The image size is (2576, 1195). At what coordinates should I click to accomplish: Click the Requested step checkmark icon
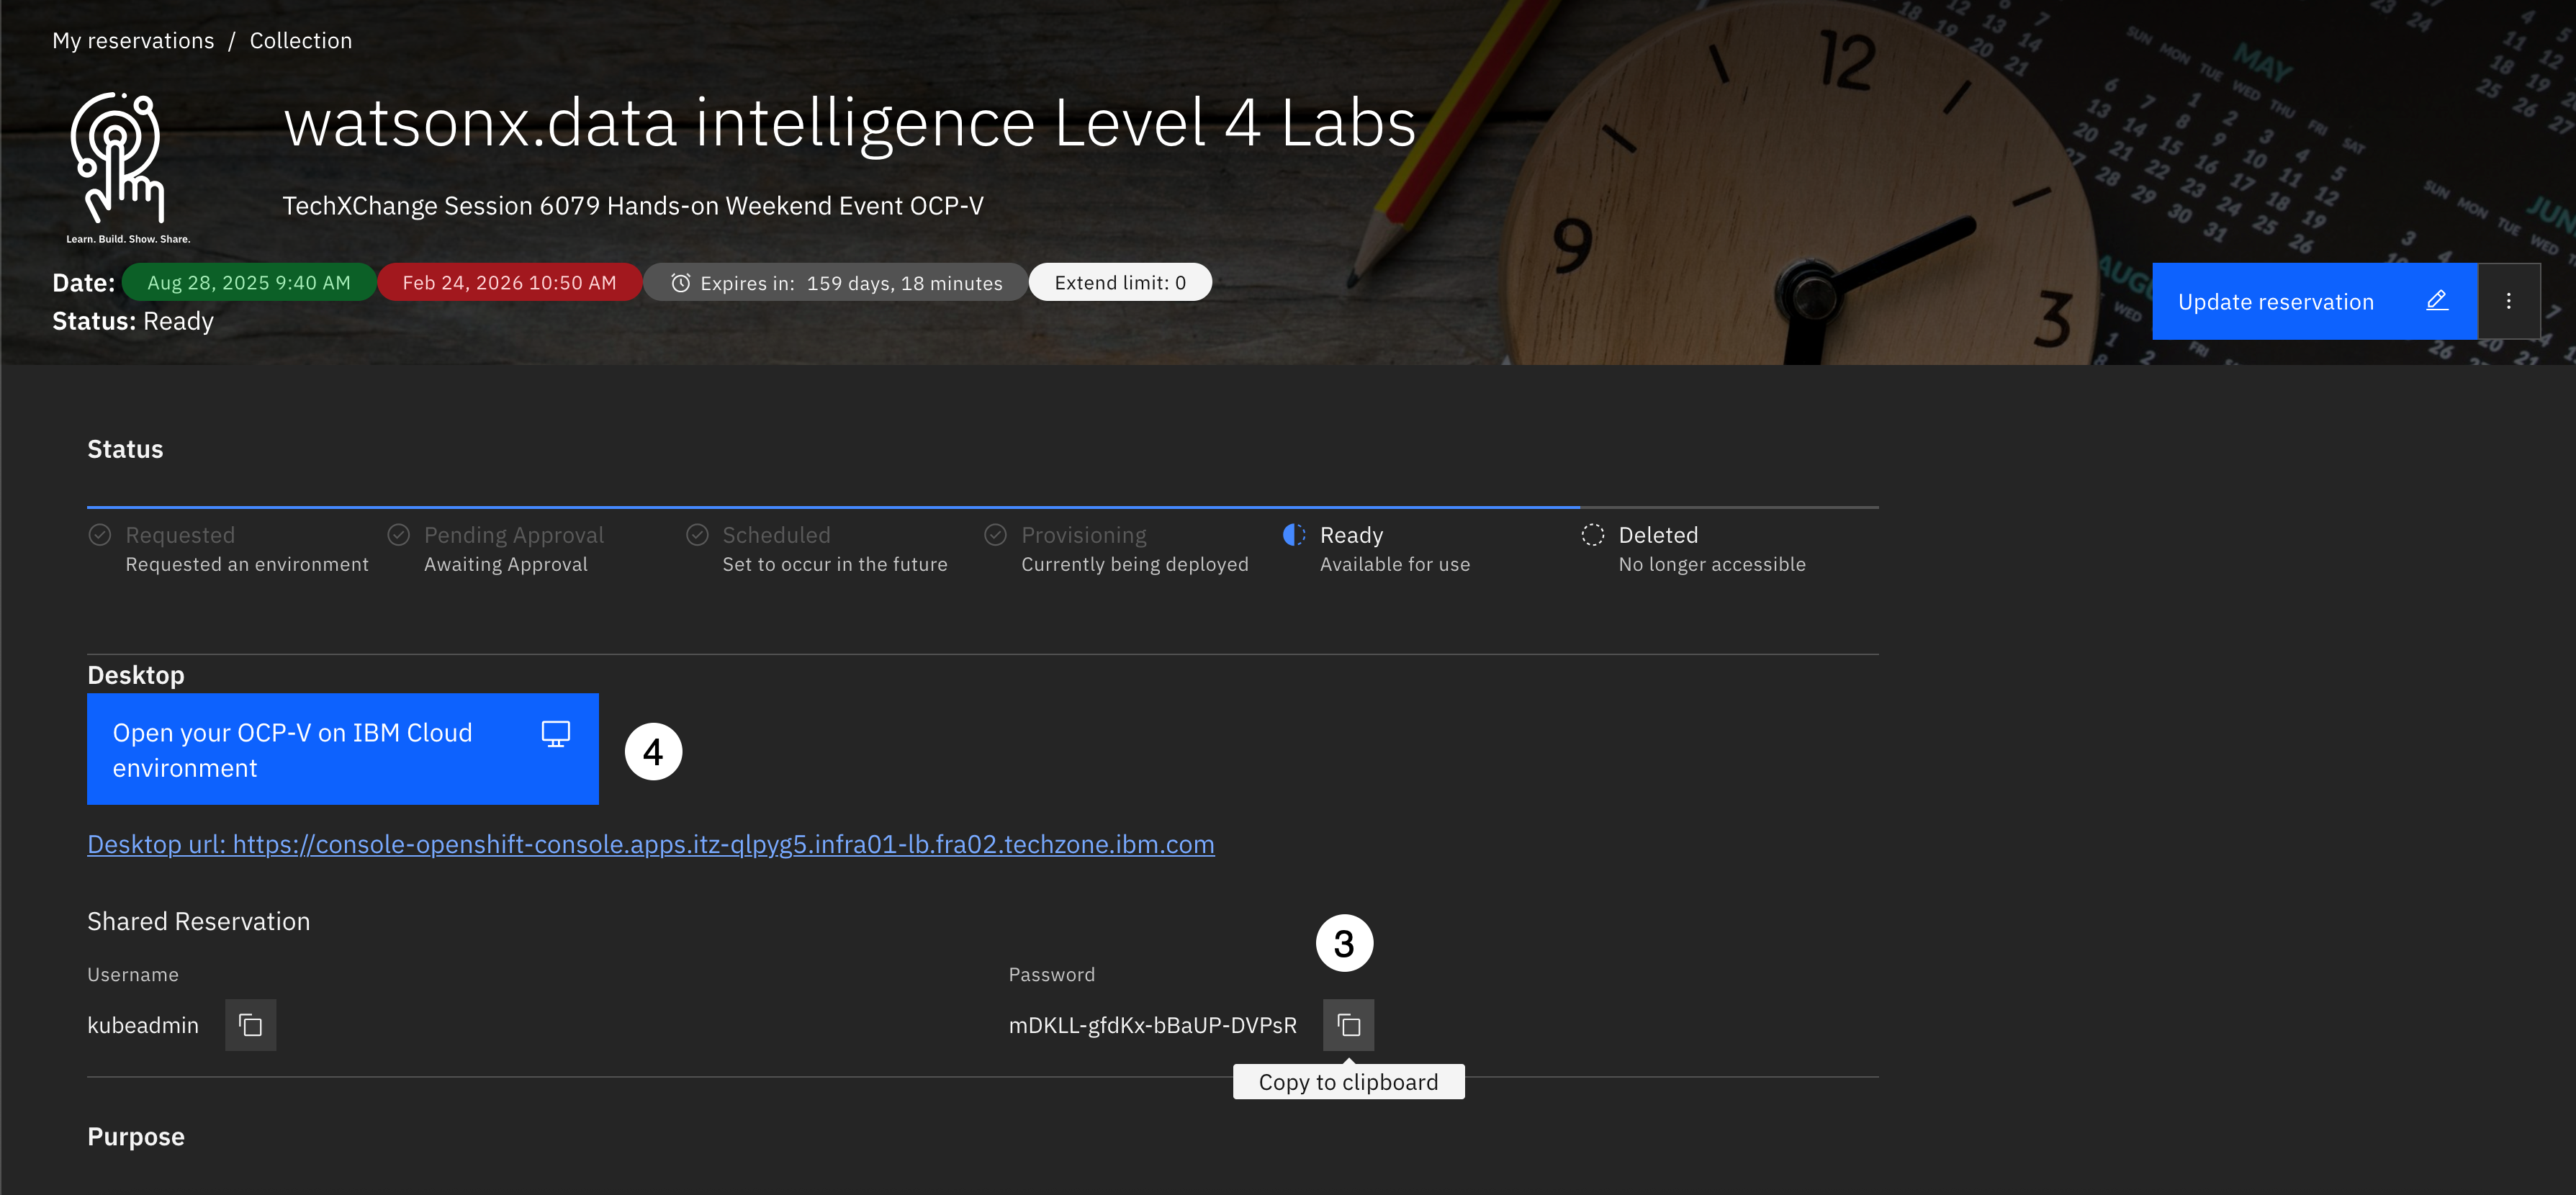click(100, 535)
